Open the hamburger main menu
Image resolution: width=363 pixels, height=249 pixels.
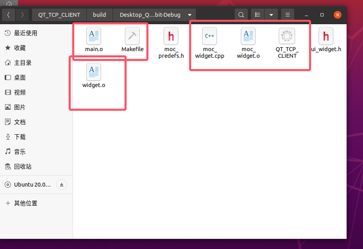tap(288, 15)
